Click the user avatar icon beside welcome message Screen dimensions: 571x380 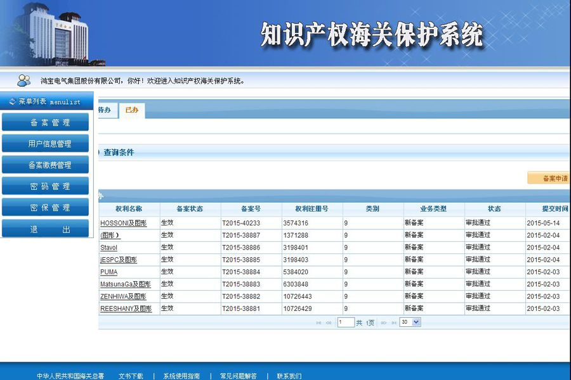coord(23,80)
